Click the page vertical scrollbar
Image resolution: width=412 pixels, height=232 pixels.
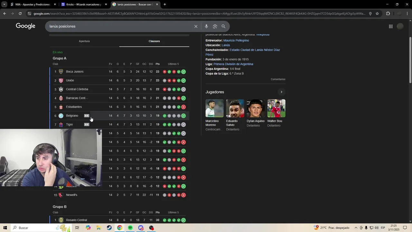tap(410, 60)
